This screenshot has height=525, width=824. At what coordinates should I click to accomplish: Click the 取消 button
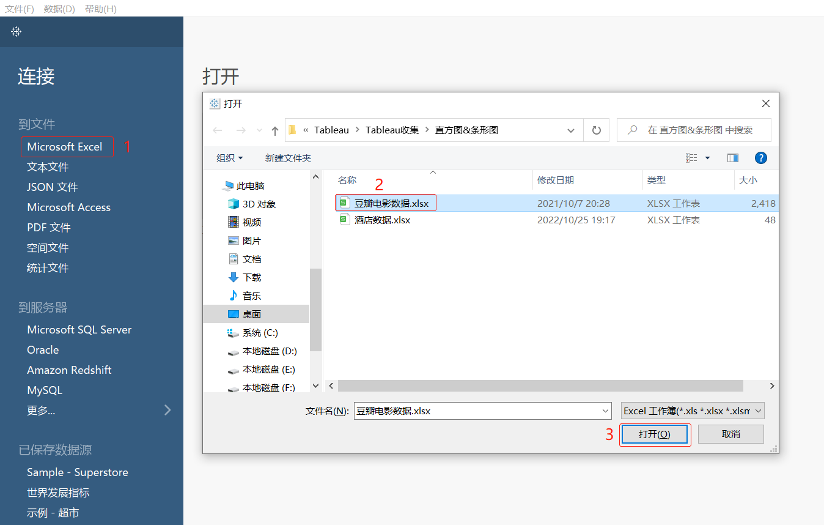click(731, 434)
